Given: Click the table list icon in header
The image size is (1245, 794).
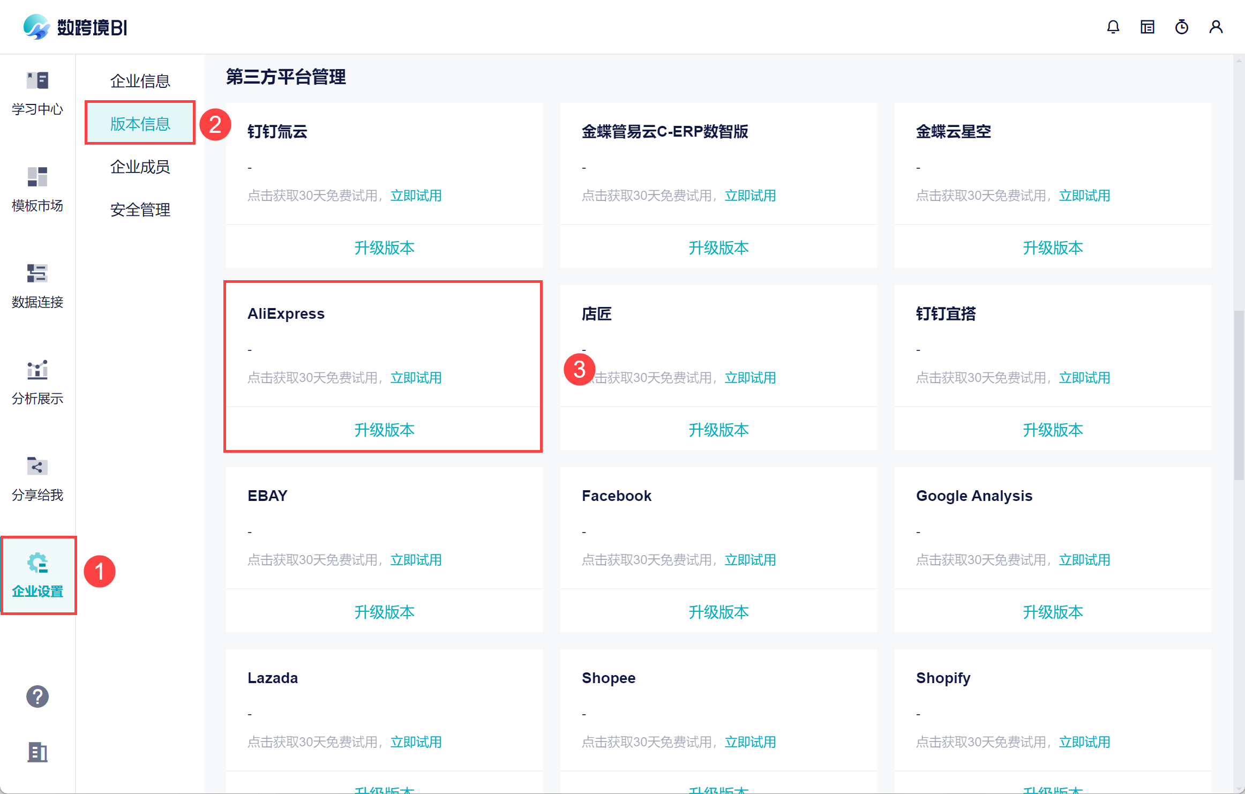Looking at the screenshot, I should [1147, 27].
